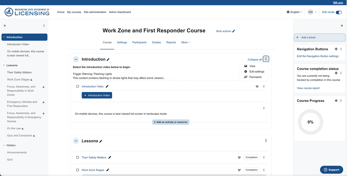Click the blue Introduction Video play button
The image size is (347, 176).
tap(97, 95)
